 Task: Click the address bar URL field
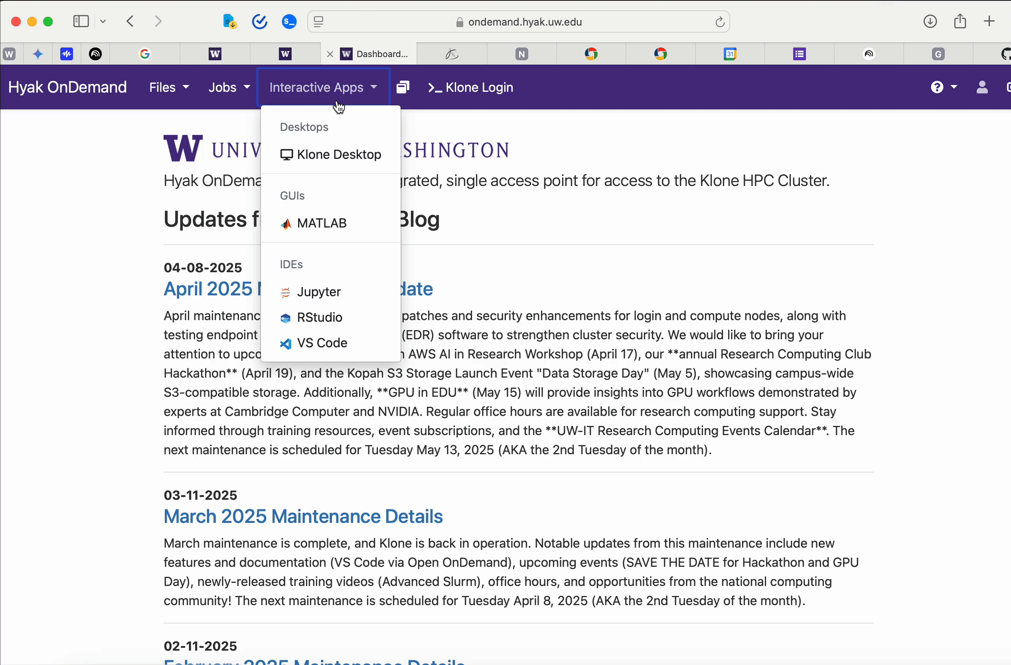click(x=519, y=22)
